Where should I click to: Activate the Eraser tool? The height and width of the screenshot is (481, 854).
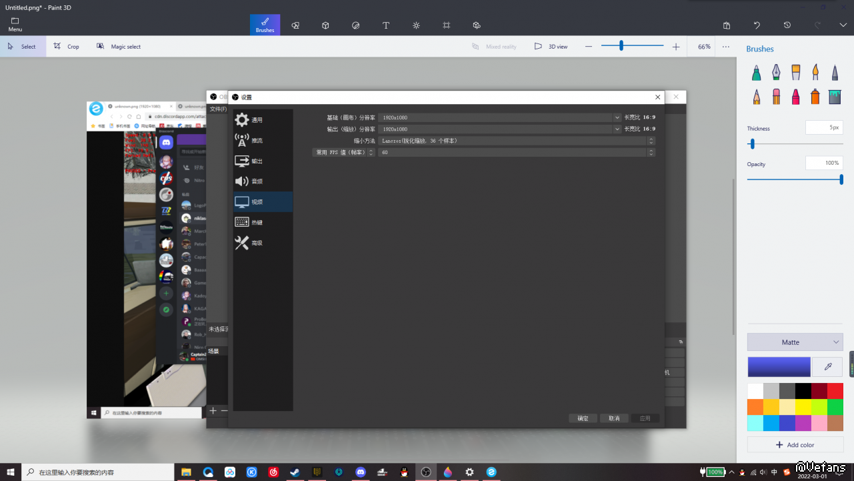[x=776, y=97]
